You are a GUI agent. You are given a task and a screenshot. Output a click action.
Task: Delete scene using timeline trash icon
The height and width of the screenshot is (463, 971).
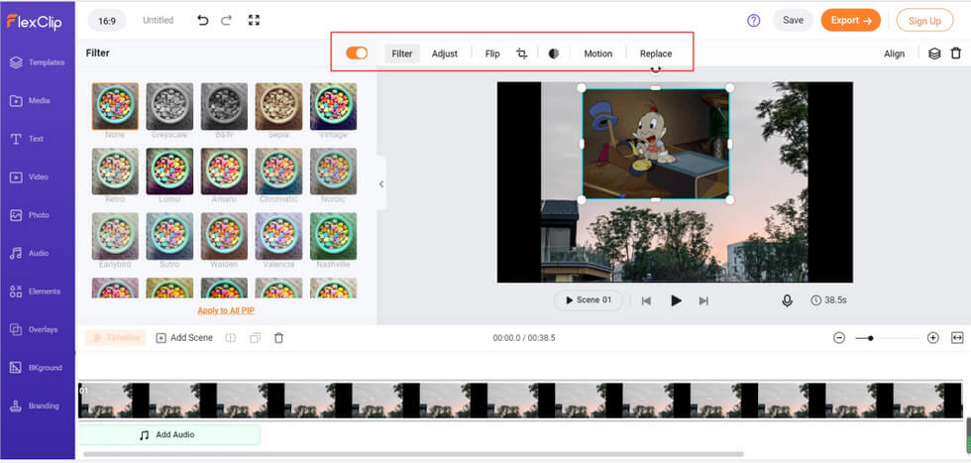tap(278, 338)
